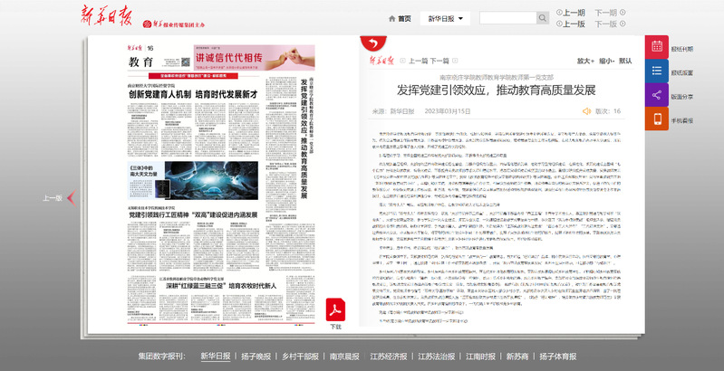This screenshot has width=724, height=371.
Task: Download the page PDF icon
Action: pyautogui.click(x=335, y=309)
